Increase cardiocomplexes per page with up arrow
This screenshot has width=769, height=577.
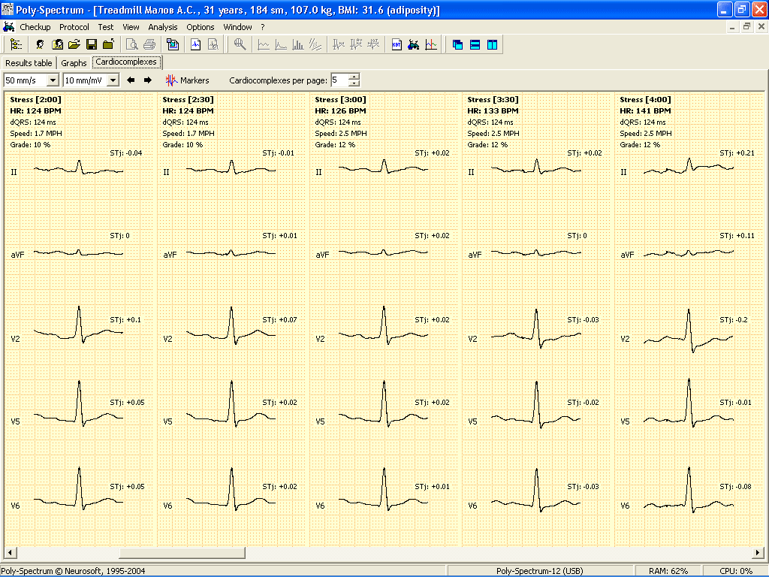[x=354, y=77]
